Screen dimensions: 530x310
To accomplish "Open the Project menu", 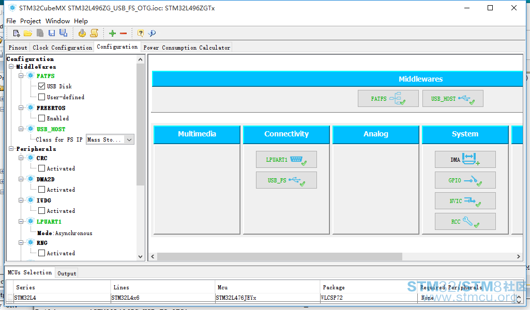I will (x=31, y=21).
